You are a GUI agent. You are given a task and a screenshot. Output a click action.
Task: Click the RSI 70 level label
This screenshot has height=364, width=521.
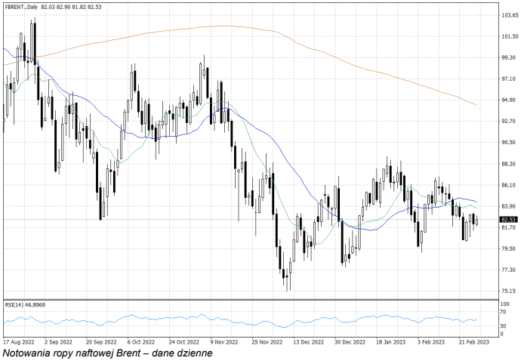(504, 312)
